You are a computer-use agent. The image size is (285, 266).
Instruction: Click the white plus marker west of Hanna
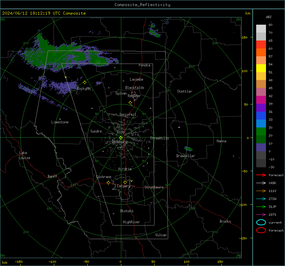click(x=179, y=127)
